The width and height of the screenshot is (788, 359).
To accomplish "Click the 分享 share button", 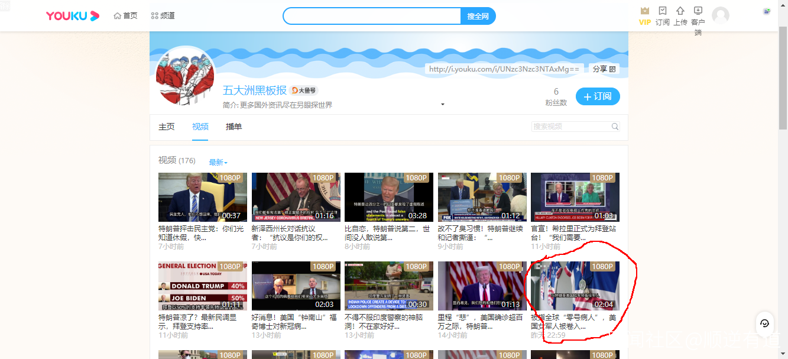I will [x=604, y=69].
